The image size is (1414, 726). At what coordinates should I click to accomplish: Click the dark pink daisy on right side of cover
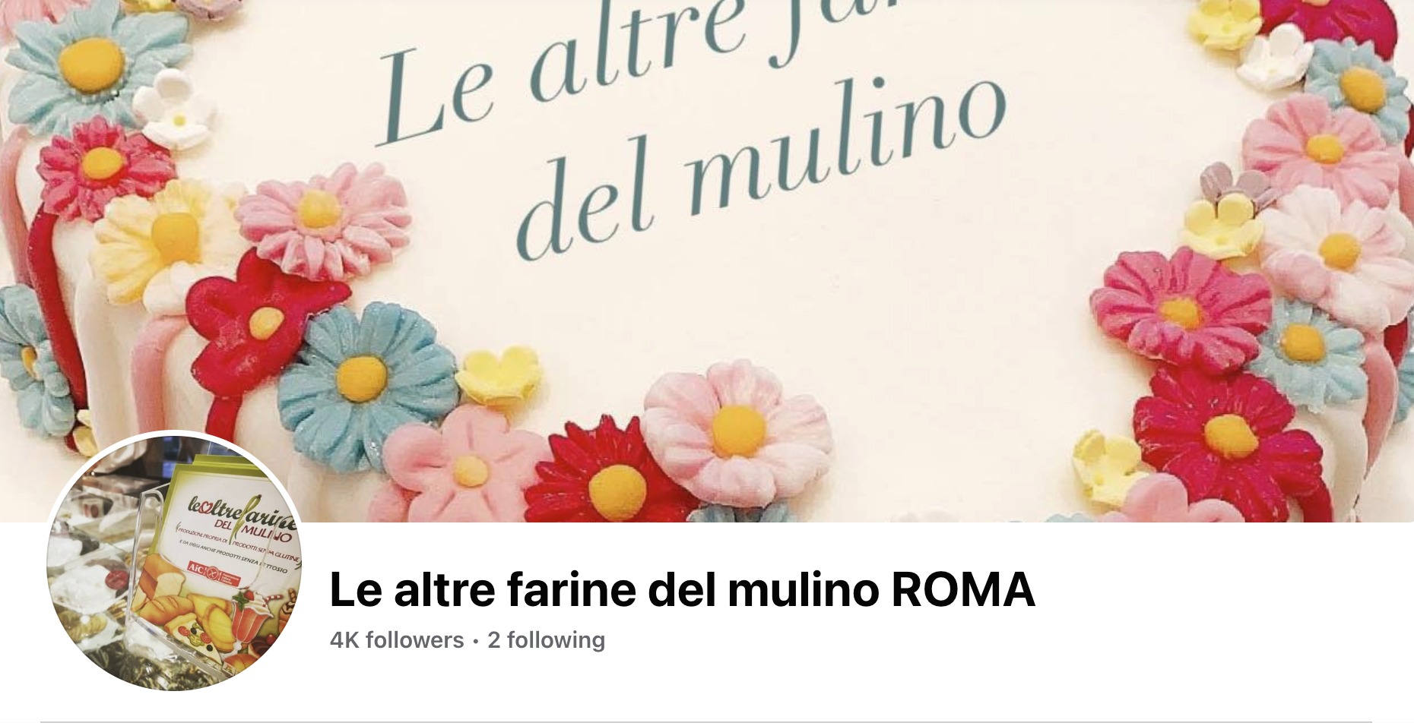[1180, 310]
